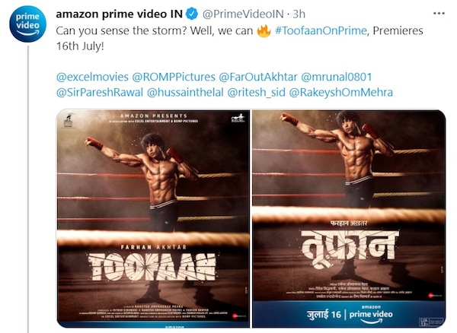Open the @ritesh_sid profile mention
Screen dimensions: 457x333
point(256,93)
